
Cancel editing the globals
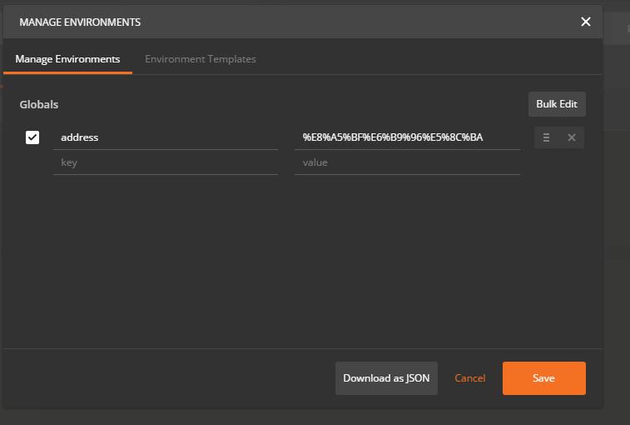click(x=469, y=377)
